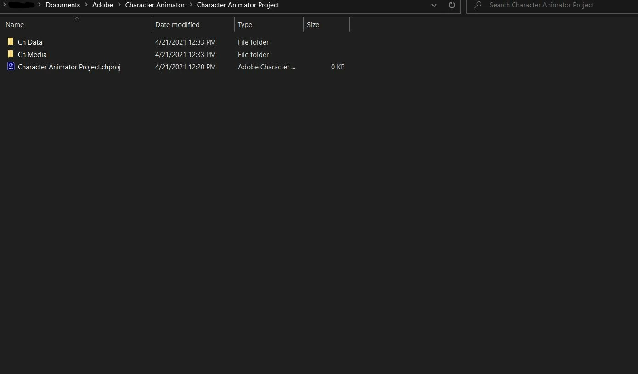Open the Ch Media folder icon
The image size is (638, 374).
point(11,54)
